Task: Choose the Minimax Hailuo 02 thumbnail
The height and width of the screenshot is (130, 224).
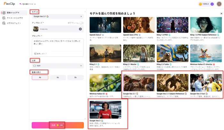Action: point(105,83)
